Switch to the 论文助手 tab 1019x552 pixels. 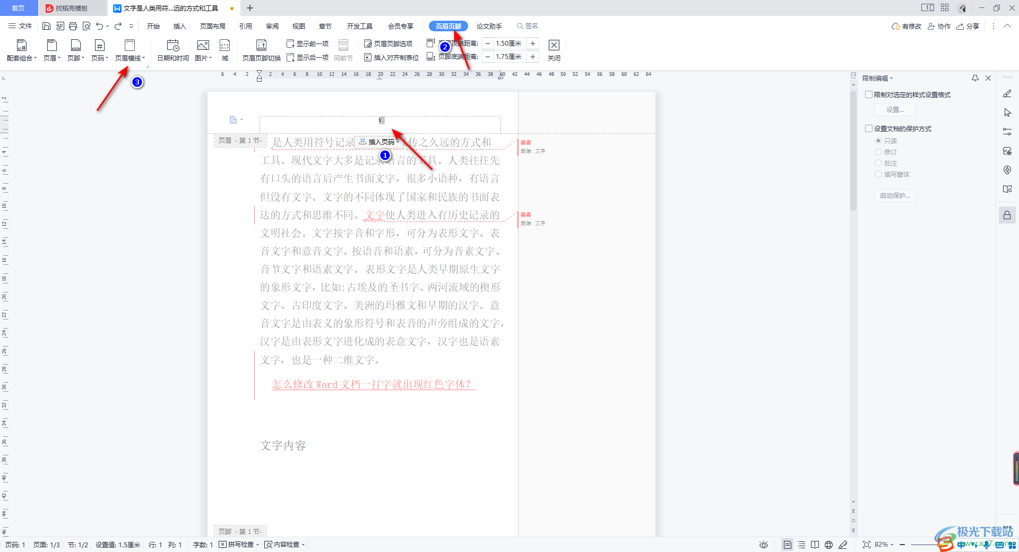point(489,26)
